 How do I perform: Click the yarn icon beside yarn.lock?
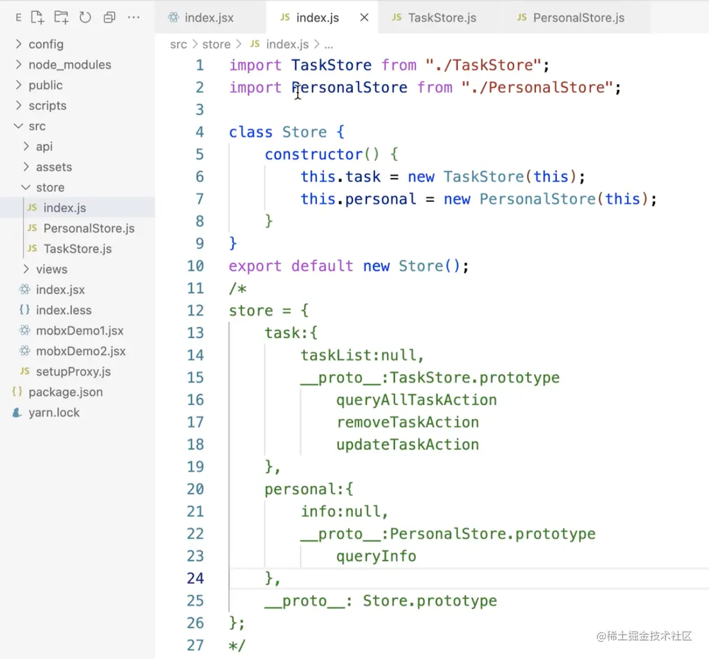pos(17,412)
